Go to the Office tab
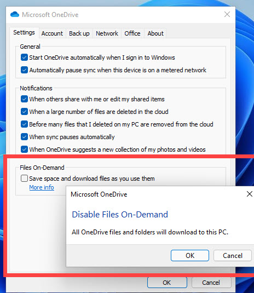The width and height of the screenshot is (254, 293). pyautogui.click(x=132, y=33)
